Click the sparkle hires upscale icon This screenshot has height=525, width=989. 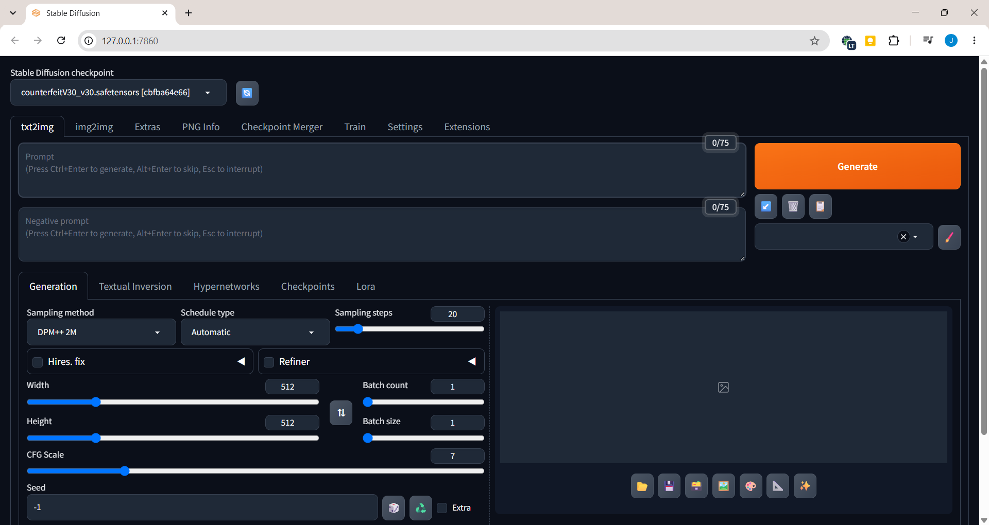point(805,486)
